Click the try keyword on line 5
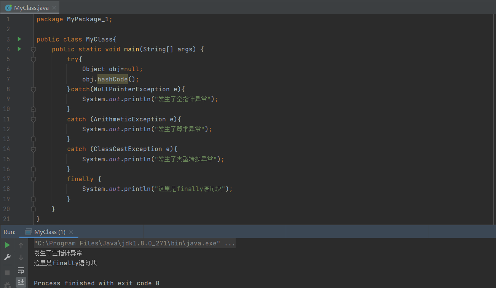The image size is (496, 288). click(x=73, y=59)
